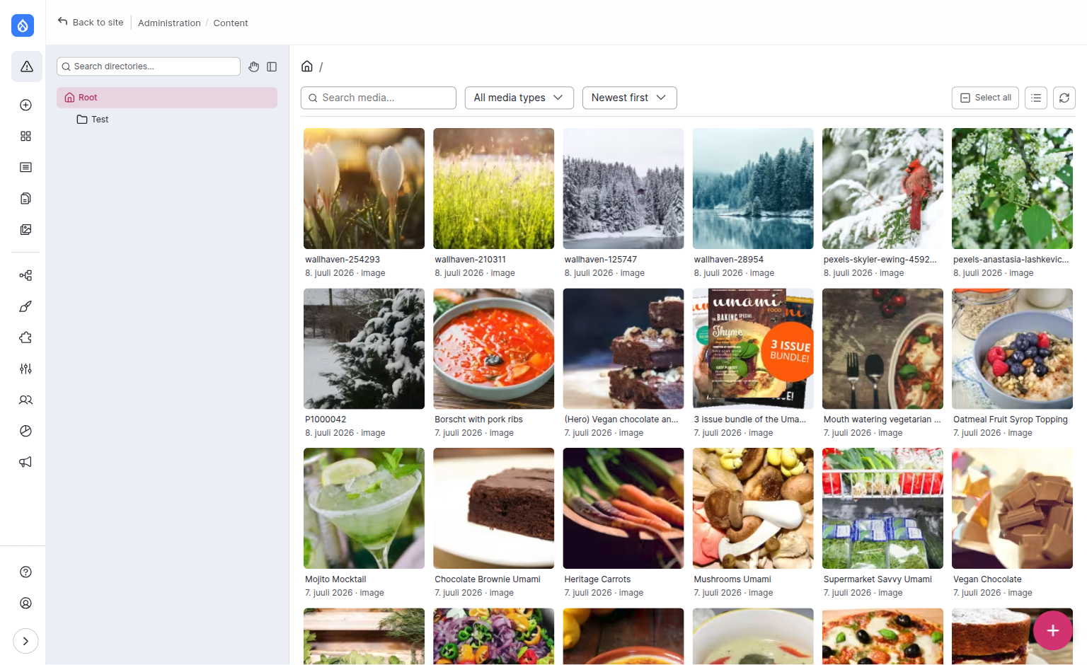The width and height of the screenshot is (1087, 665).
Task: Go Back to site
Action: pos(91,22)
